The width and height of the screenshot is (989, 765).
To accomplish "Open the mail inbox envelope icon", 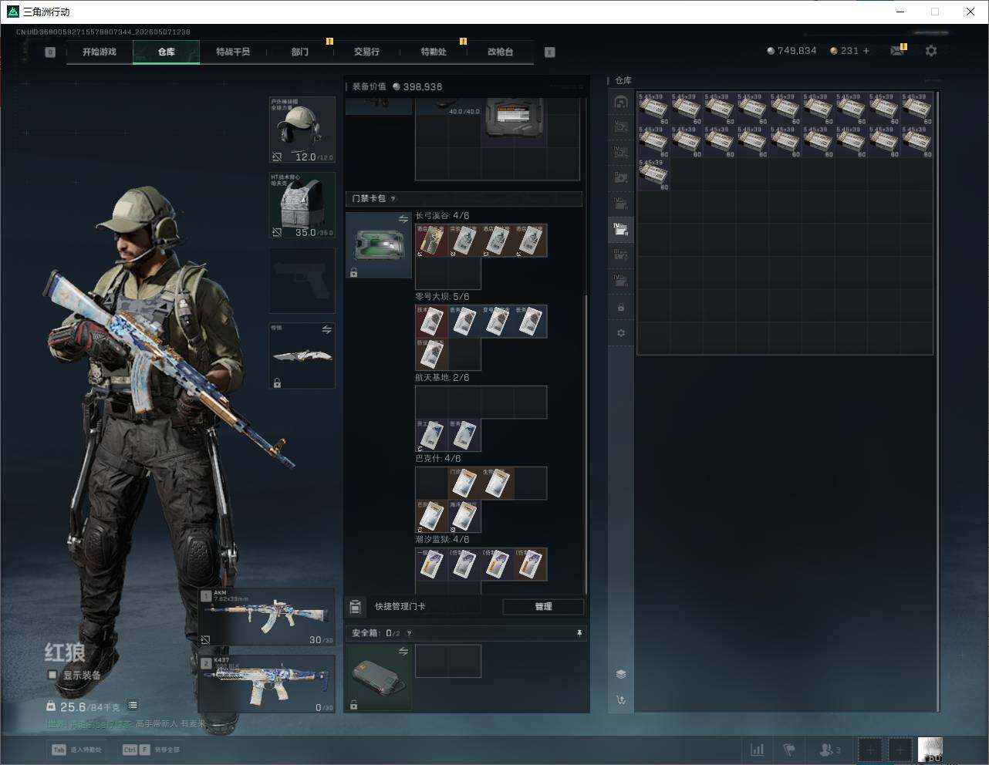I will [896, 51].
